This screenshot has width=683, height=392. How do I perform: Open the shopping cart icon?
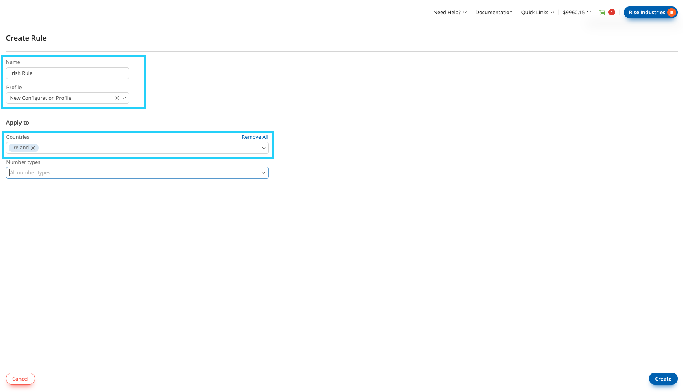click(602, 13)
